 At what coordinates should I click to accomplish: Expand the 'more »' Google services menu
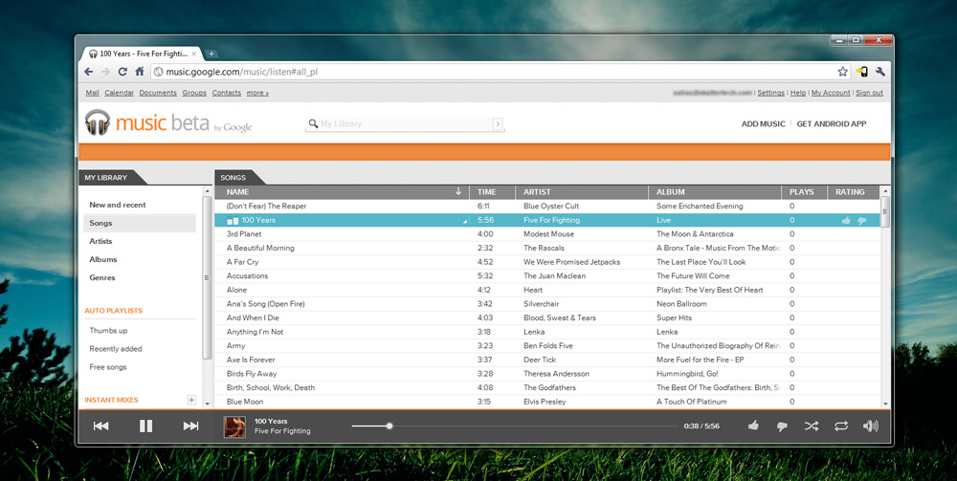click(x=257, y=93)
